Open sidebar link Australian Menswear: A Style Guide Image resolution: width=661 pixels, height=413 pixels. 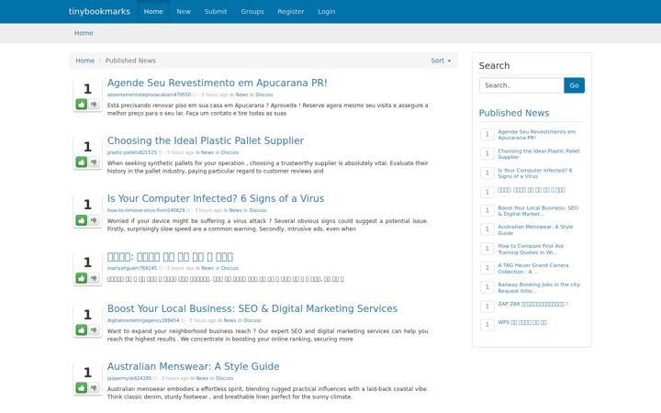point(535,229)
